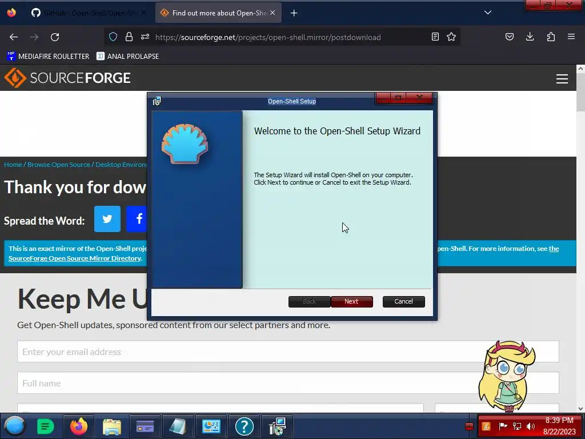Screen dimensions: 585x439
Task: Bookmark this page with the star
Action: point(451,37)
